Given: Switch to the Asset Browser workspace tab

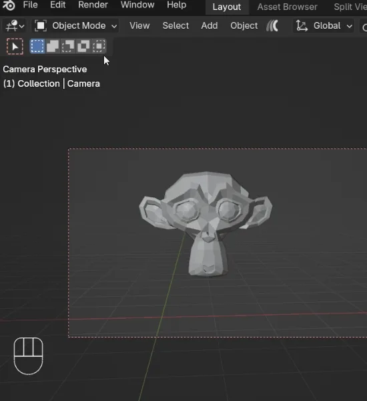Looking at the screenshot, I should point(288,7).
